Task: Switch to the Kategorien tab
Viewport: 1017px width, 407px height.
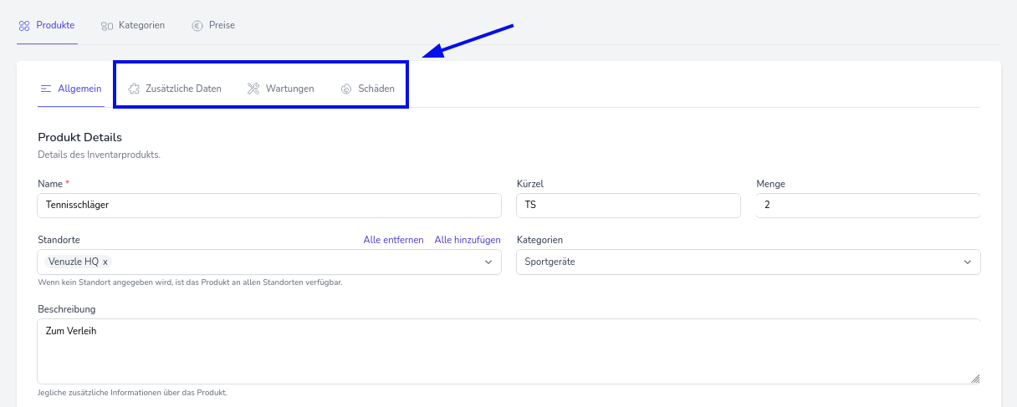Action: [141, 26]
